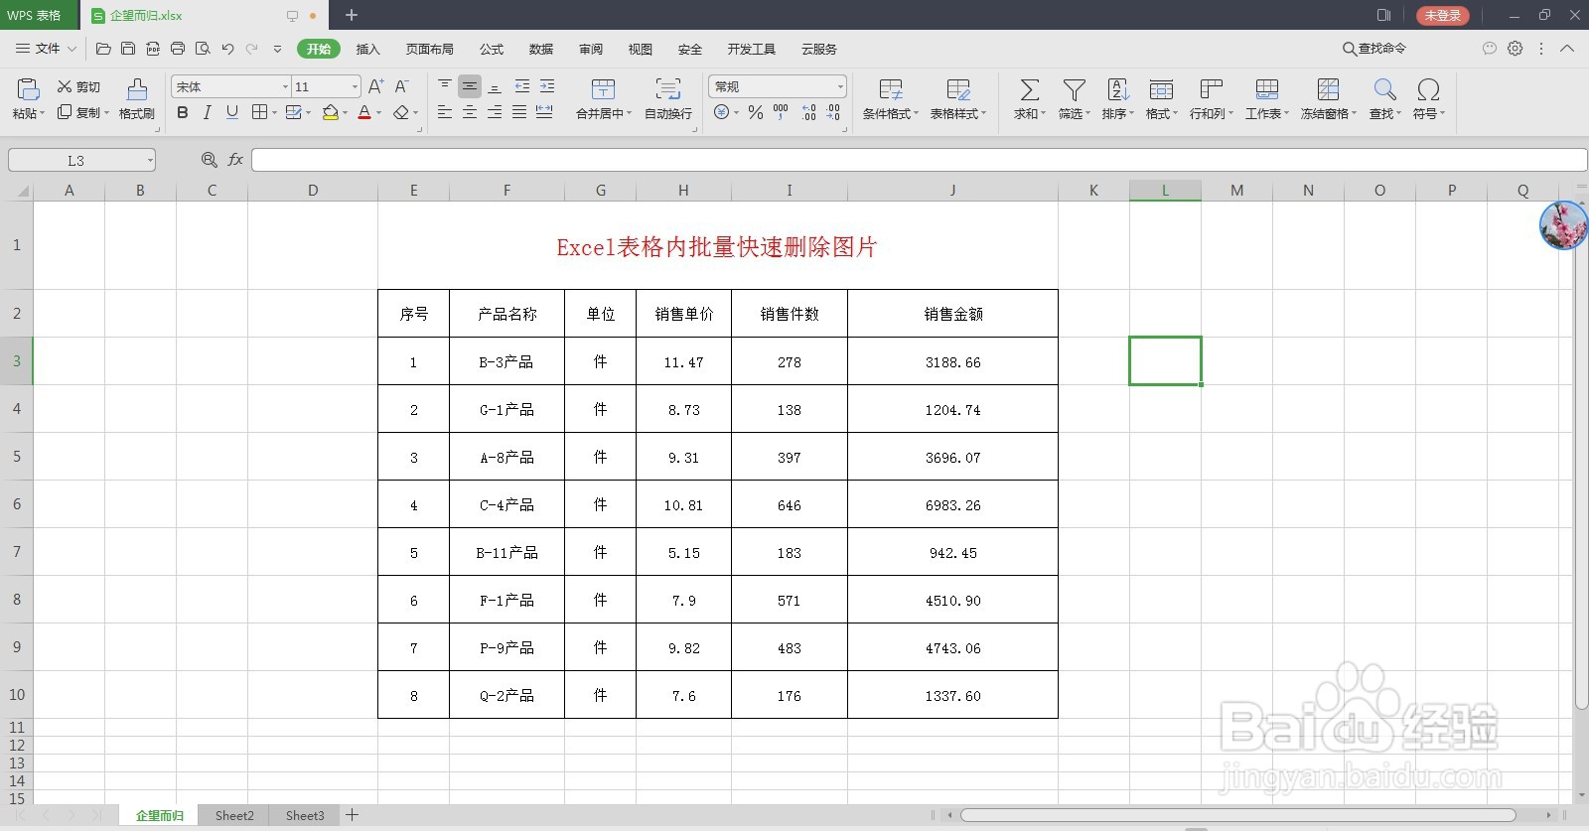Toggle align text left
The height and width of the screenshot is (831, 1589).
[x=445, y=112]
